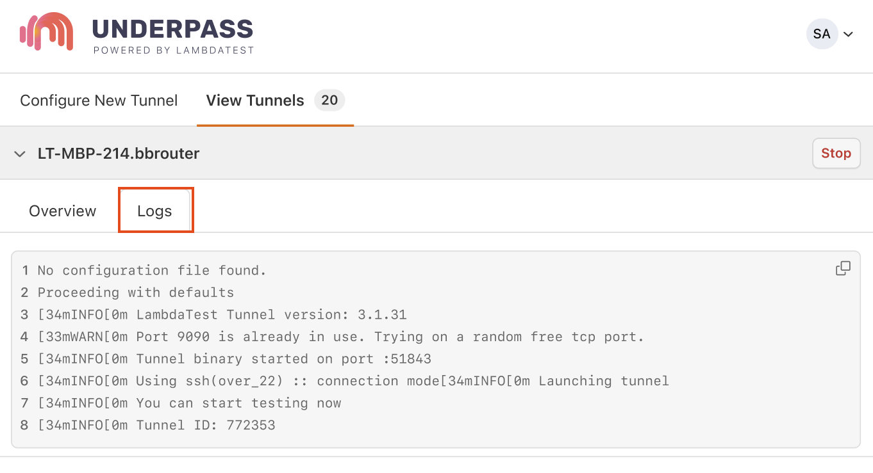Click the Powered by LambdaTest tagline

click(x=174, y=51)
